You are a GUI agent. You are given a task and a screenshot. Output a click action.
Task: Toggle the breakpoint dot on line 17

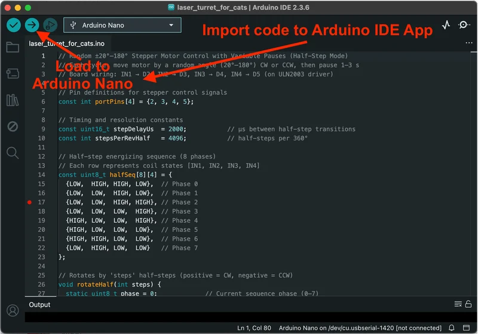tap(29, 203)
